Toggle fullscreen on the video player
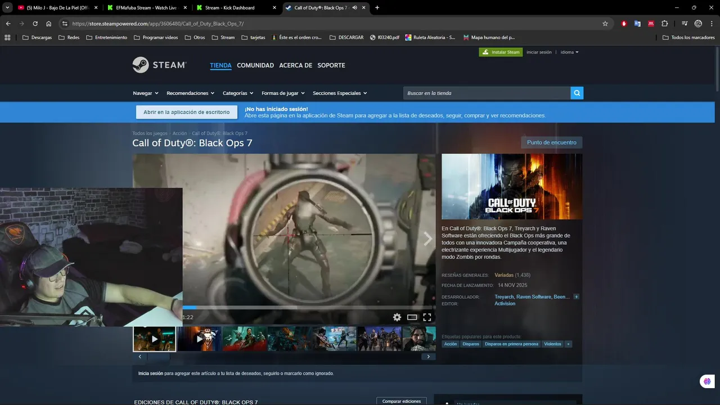720x405 pixels. [x=427, y=317]
